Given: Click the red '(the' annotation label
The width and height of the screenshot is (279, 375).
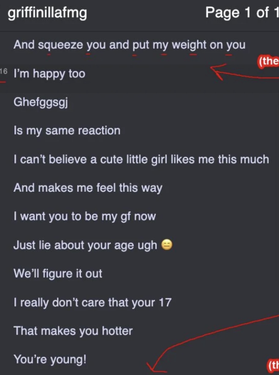Looking at the screenshot, I should click(268, 62).
